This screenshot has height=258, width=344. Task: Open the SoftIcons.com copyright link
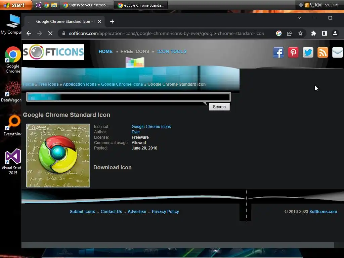[323, 212]
